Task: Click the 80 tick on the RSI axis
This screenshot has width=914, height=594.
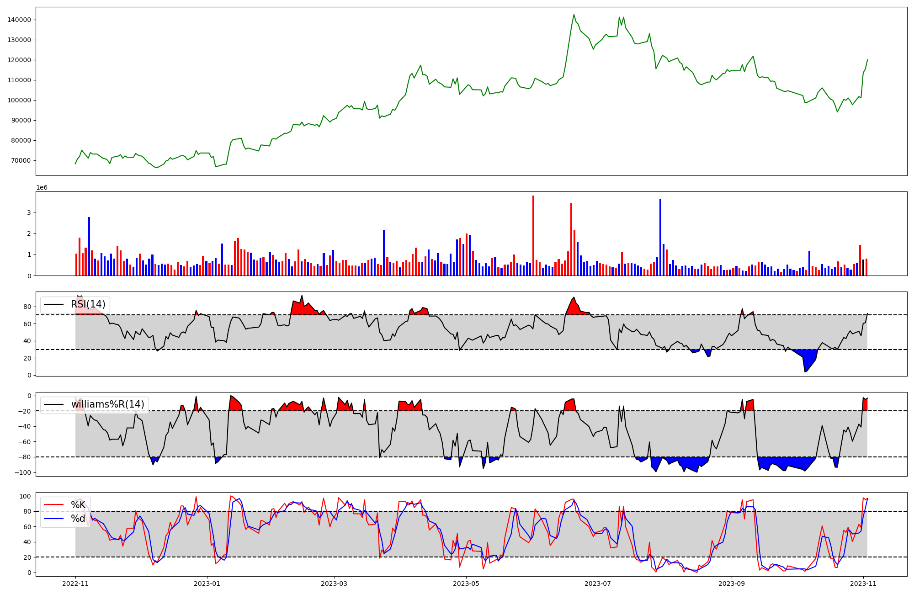Action: 27,307
